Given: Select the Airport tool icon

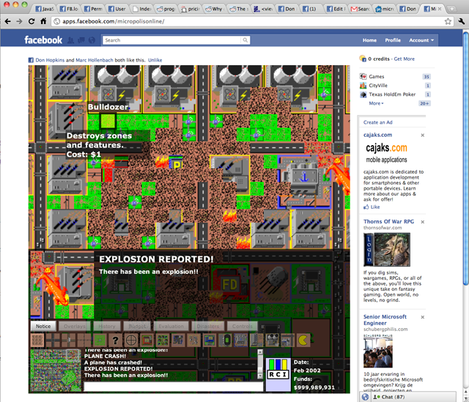Looking at the screenshot, I should click(x=287, y=340).
